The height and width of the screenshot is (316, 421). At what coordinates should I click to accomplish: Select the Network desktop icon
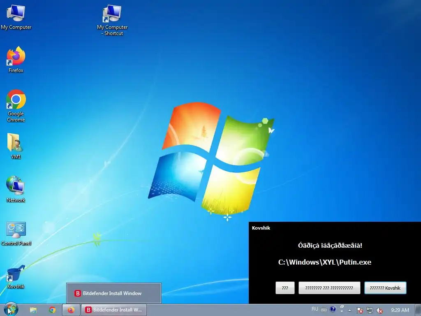pyautogui.click(x=16, y=189)
